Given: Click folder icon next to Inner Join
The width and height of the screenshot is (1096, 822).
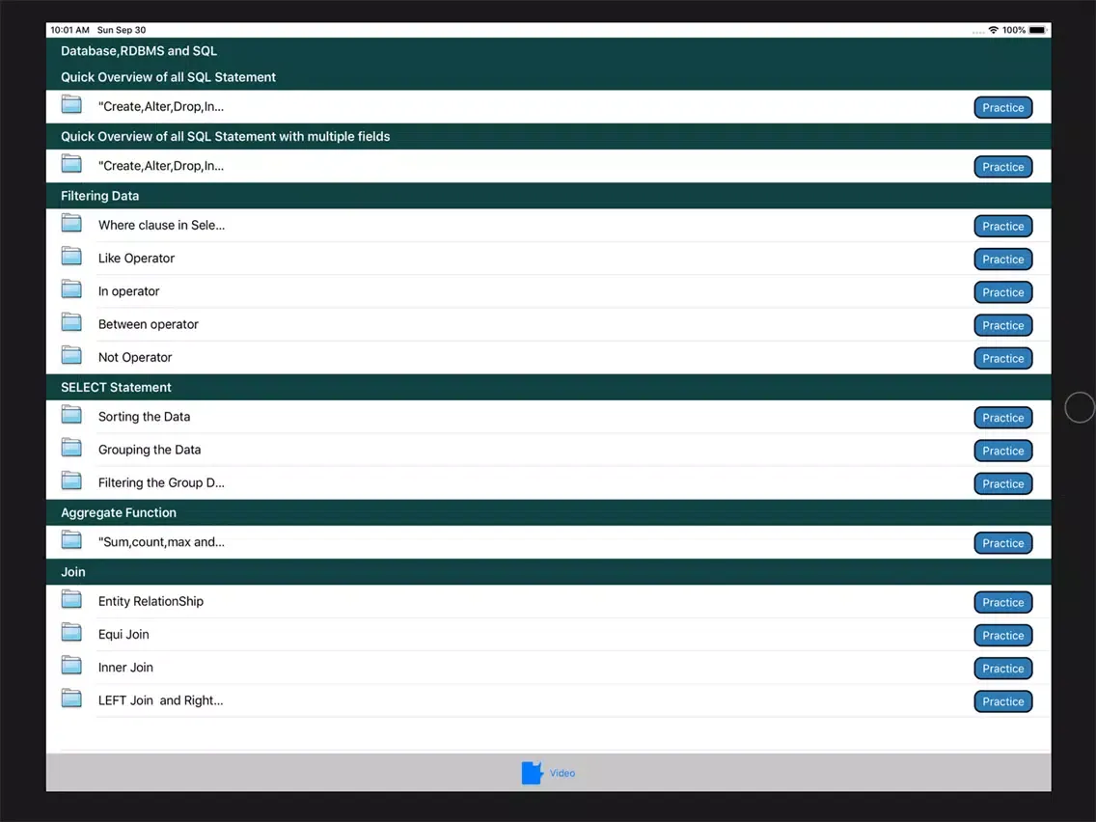Looking at the screenshot, I should click(x=71, y=666).
